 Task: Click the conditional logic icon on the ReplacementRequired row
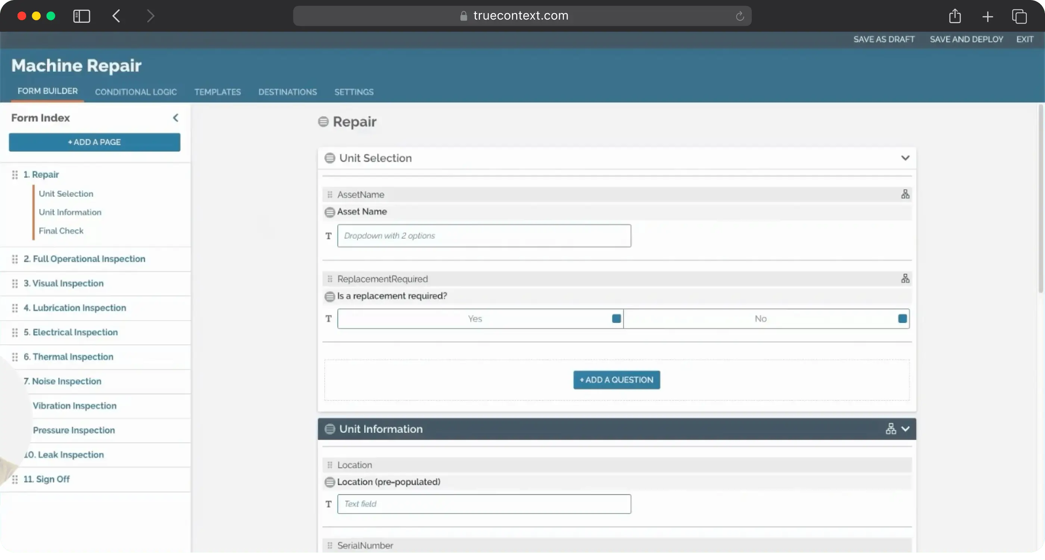tap(905, 279)
